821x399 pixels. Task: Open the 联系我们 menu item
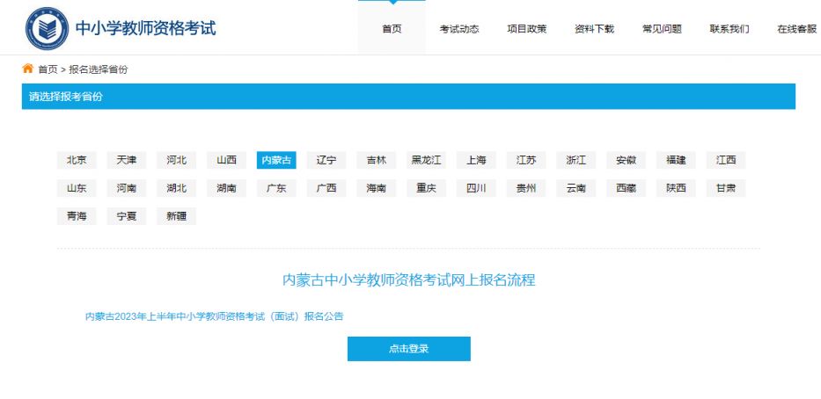point(729,29)
